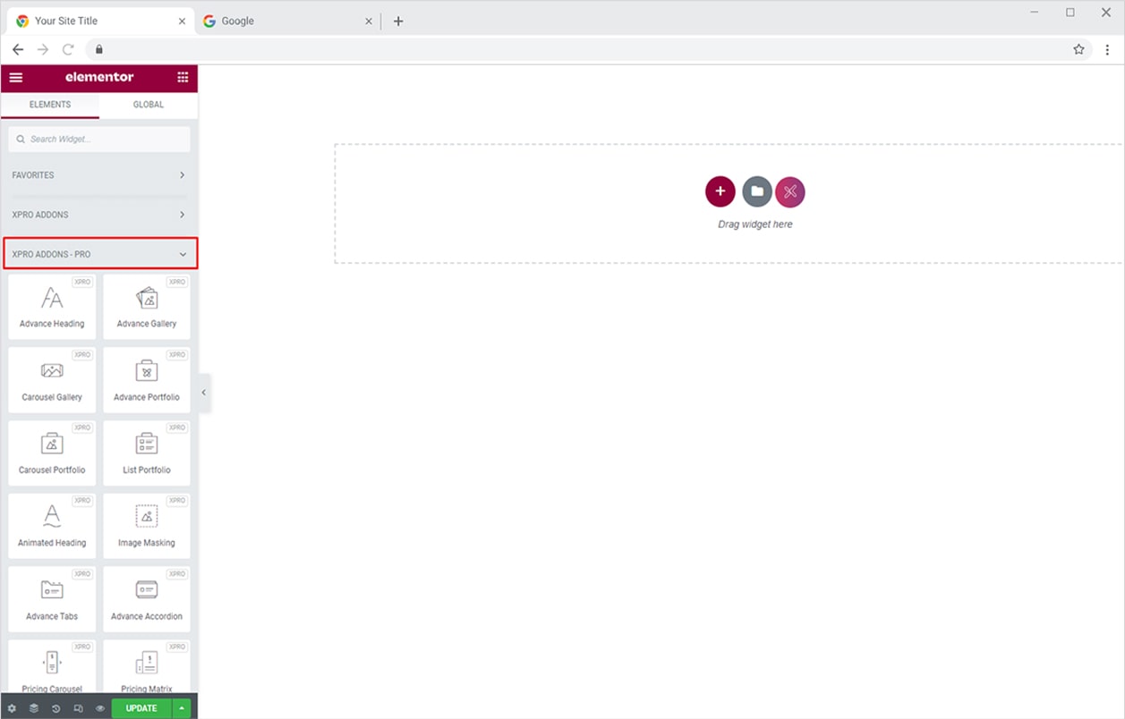This screenshot has height=719, width=1125.
Task: Preview changes with the eye icon
Action: (x=100, y=708)
